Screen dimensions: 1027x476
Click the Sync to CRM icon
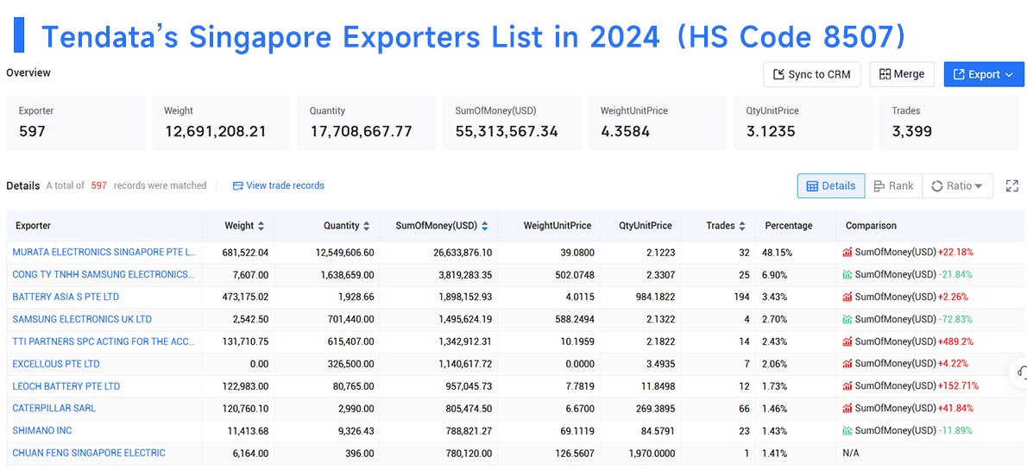(x=778, y=74)
